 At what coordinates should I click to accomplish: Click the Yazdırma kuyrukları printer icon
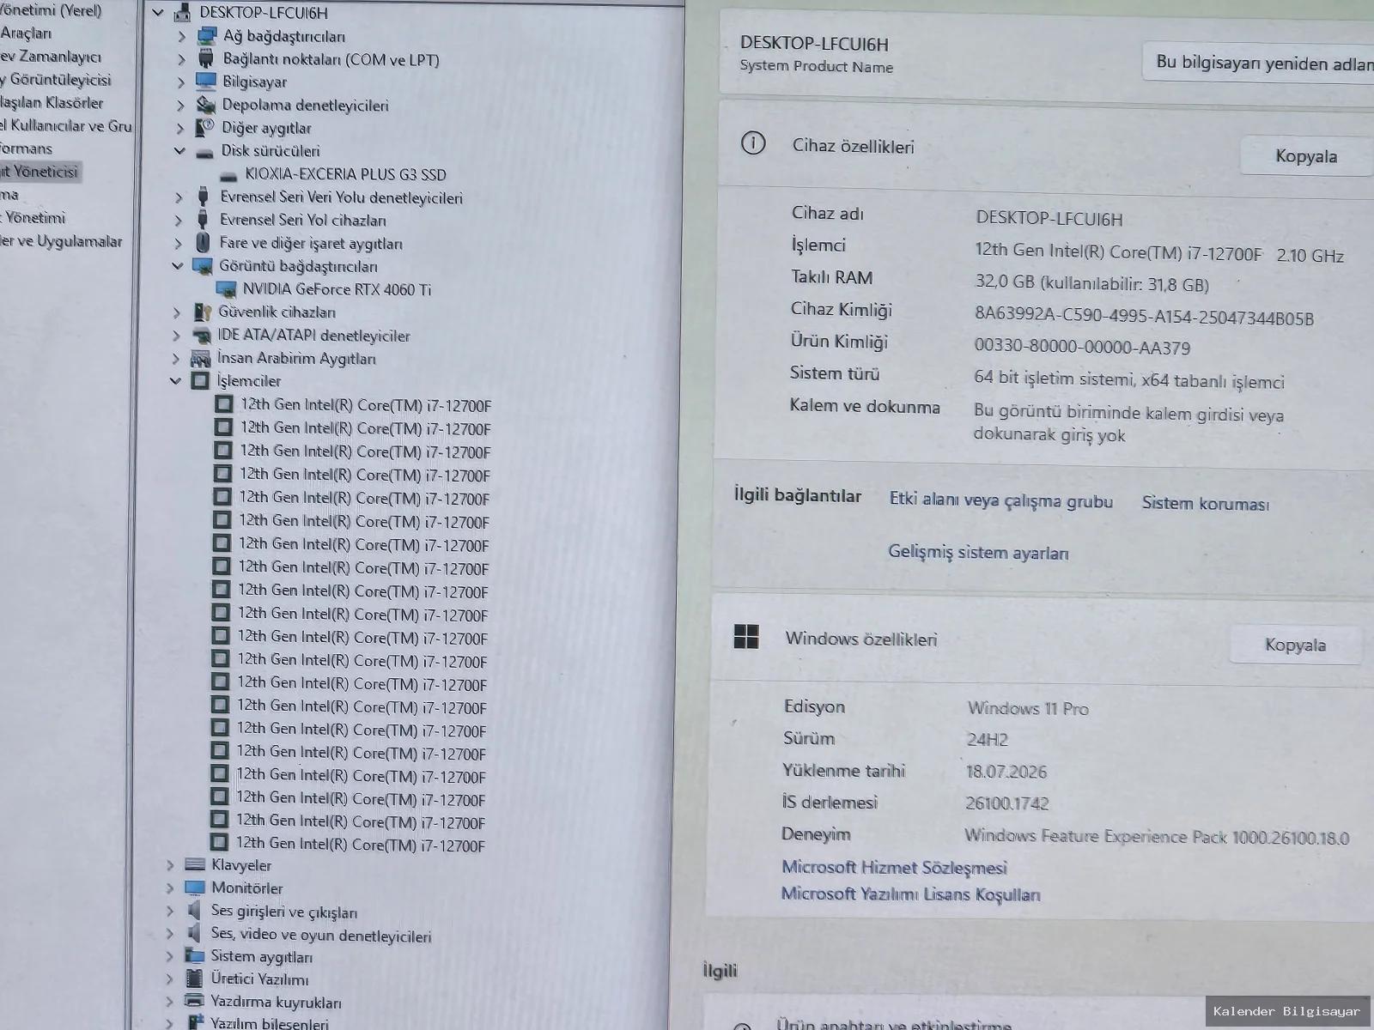[x=195, y=1002]
